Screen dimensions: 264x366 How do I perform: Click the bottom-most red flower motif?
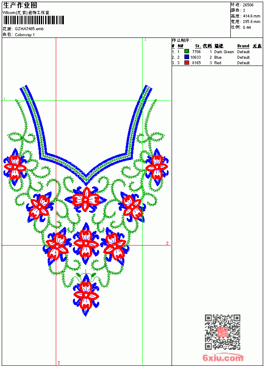tap(86, 295)
